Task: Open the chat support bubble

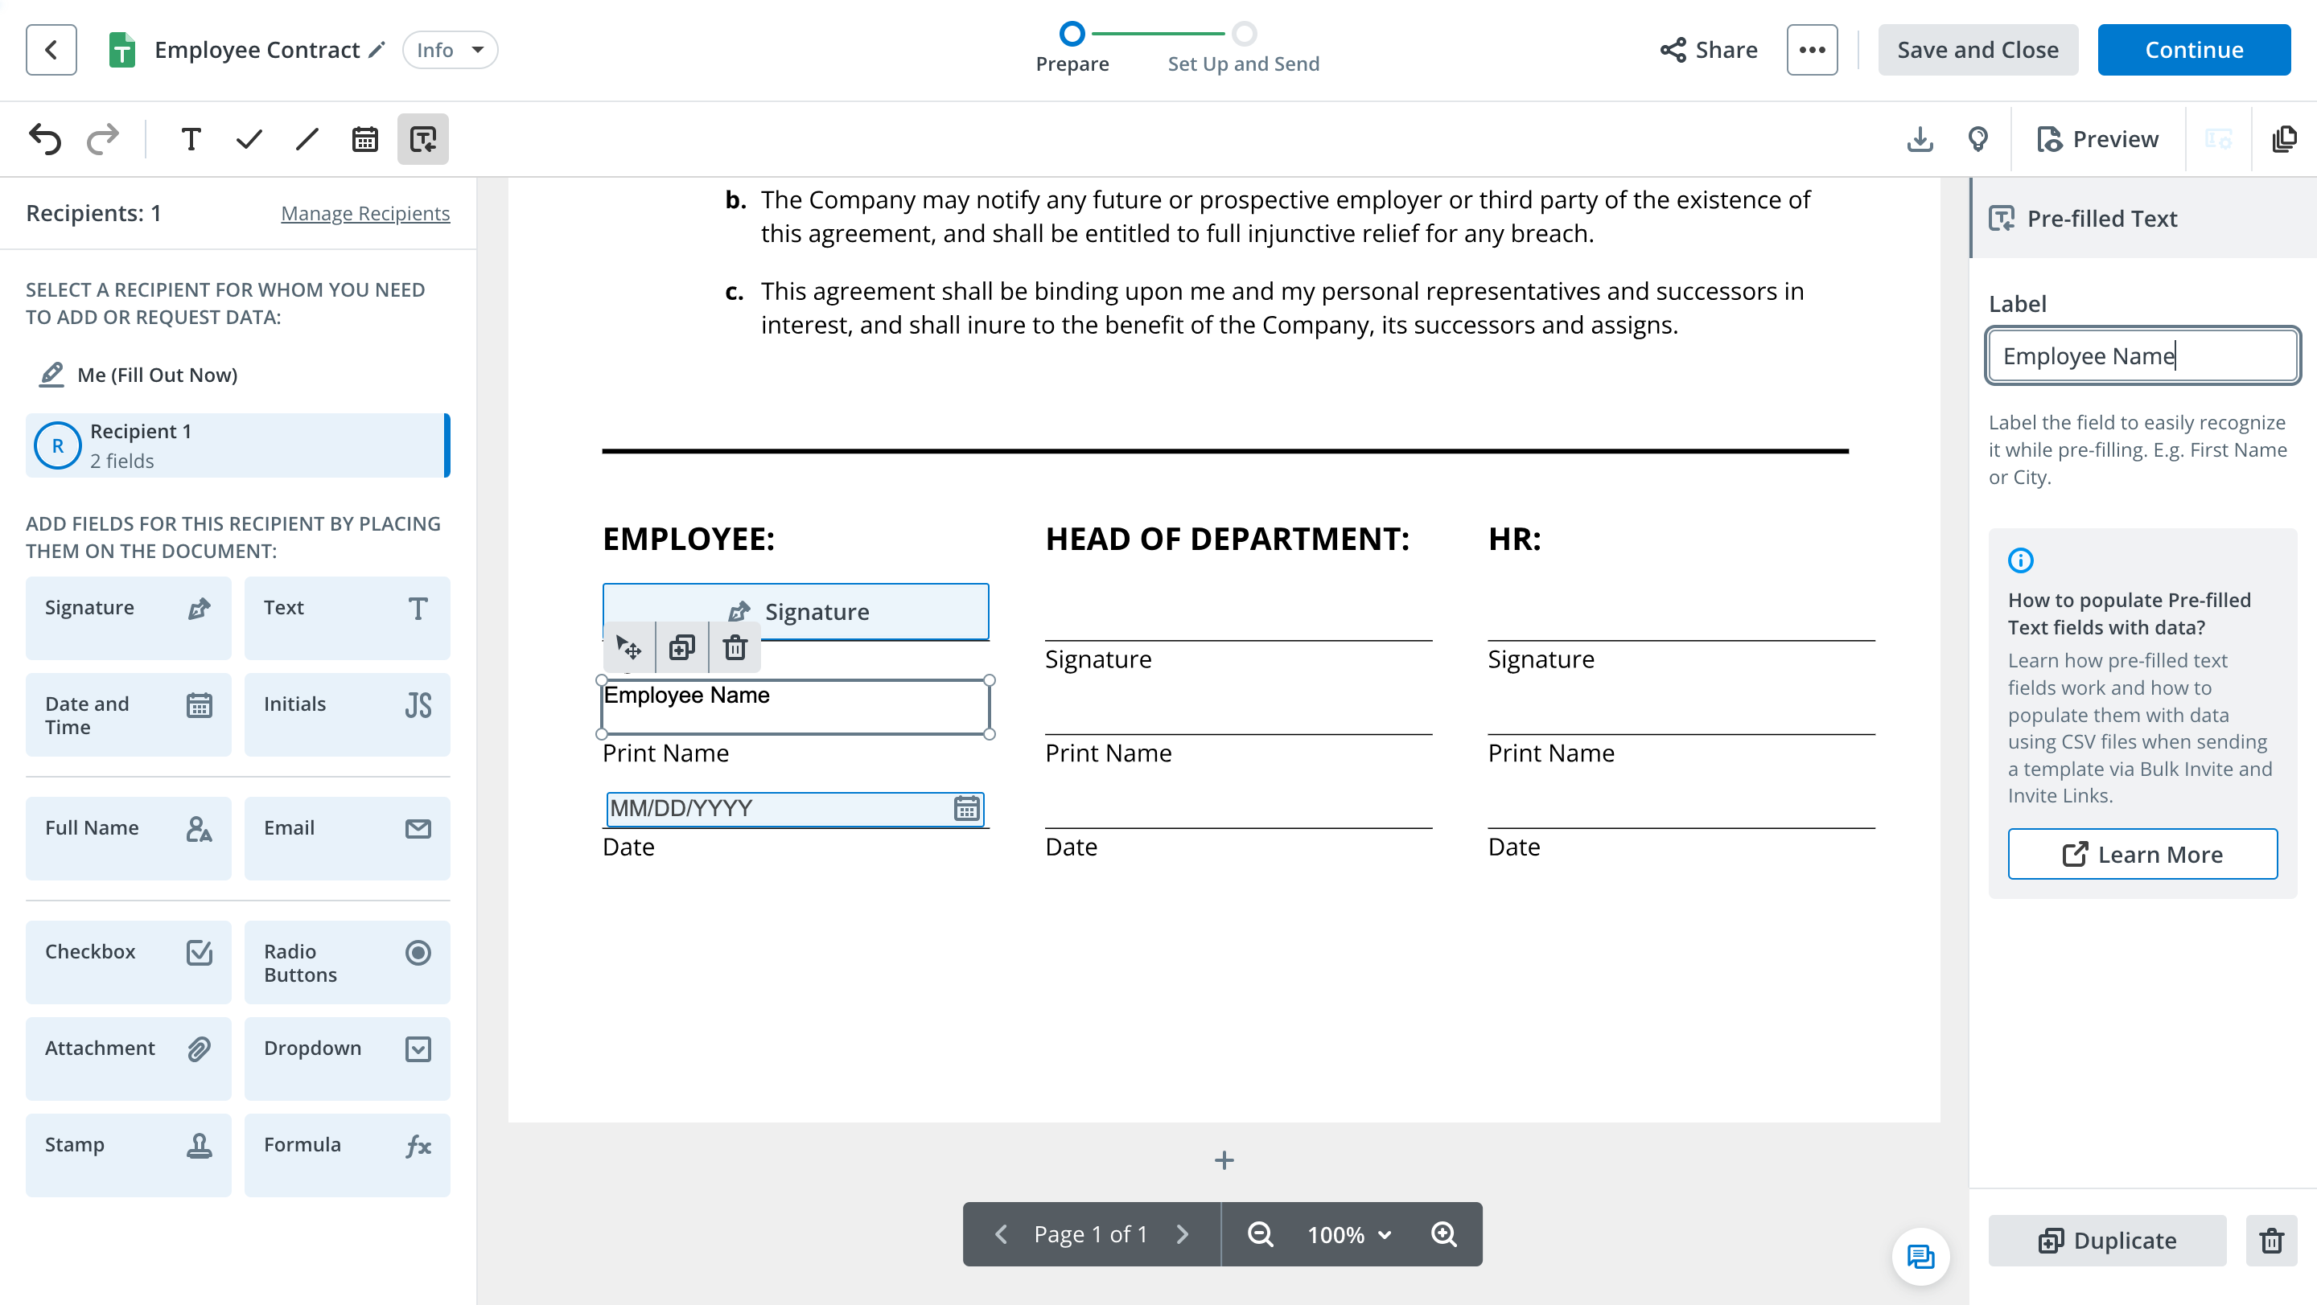Action: (x=1920, y=1256)
